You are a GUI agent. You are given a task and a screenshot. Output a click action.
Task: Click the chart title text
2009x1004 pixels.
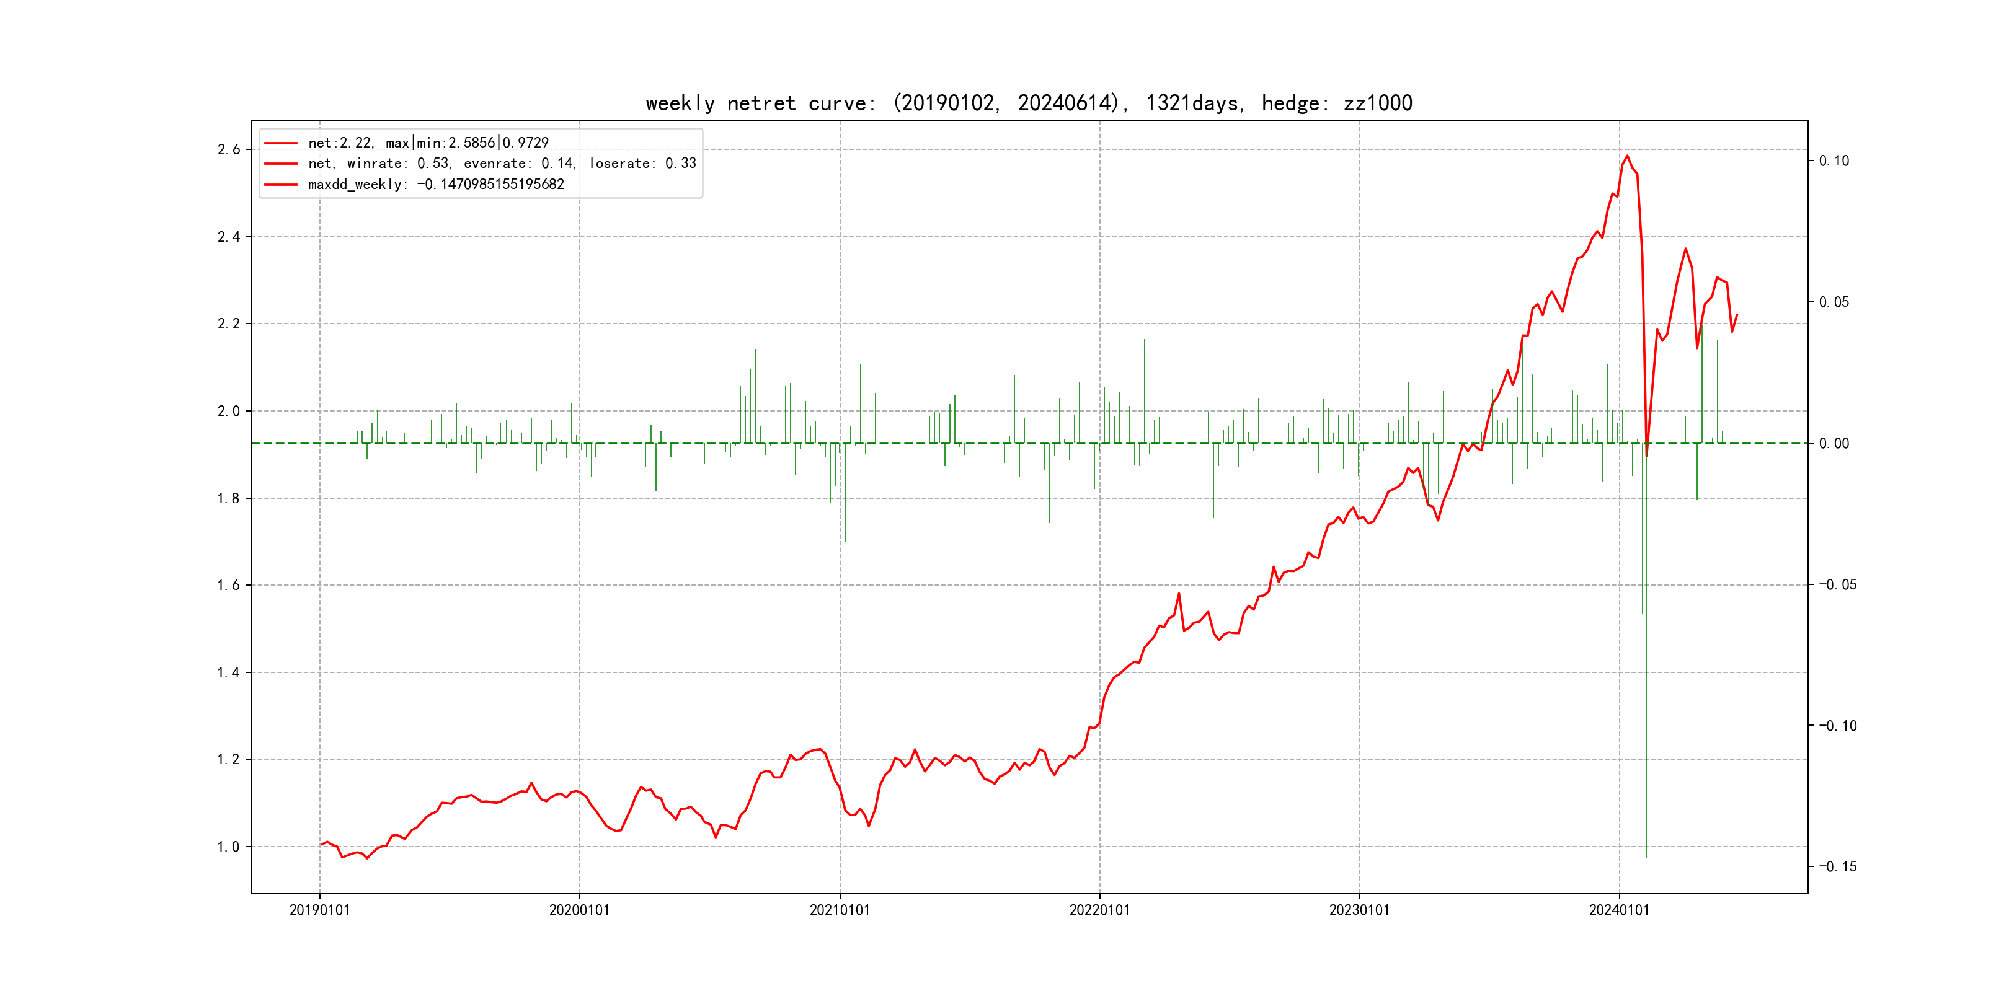click(x=1029, y=103)
